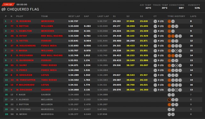Click S. Vettel driver name
The width and height of the screenshot is (205, 119).
point(22,41)
